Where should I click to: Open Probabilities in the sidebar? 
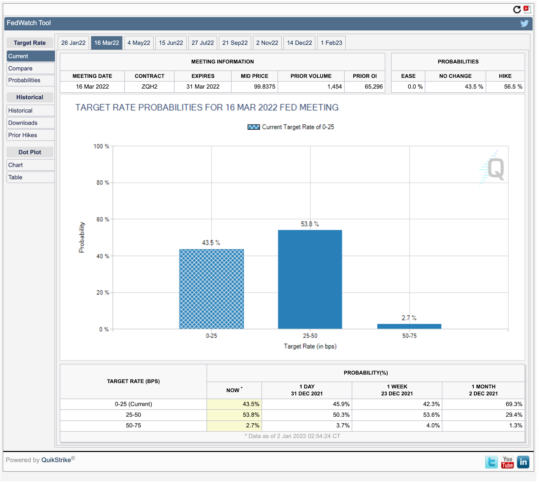(31, 80)
